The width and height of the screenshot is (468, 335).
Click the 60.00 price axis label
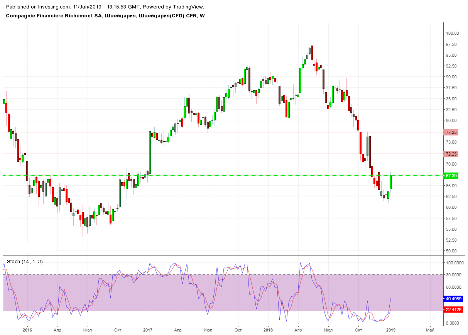452,207
